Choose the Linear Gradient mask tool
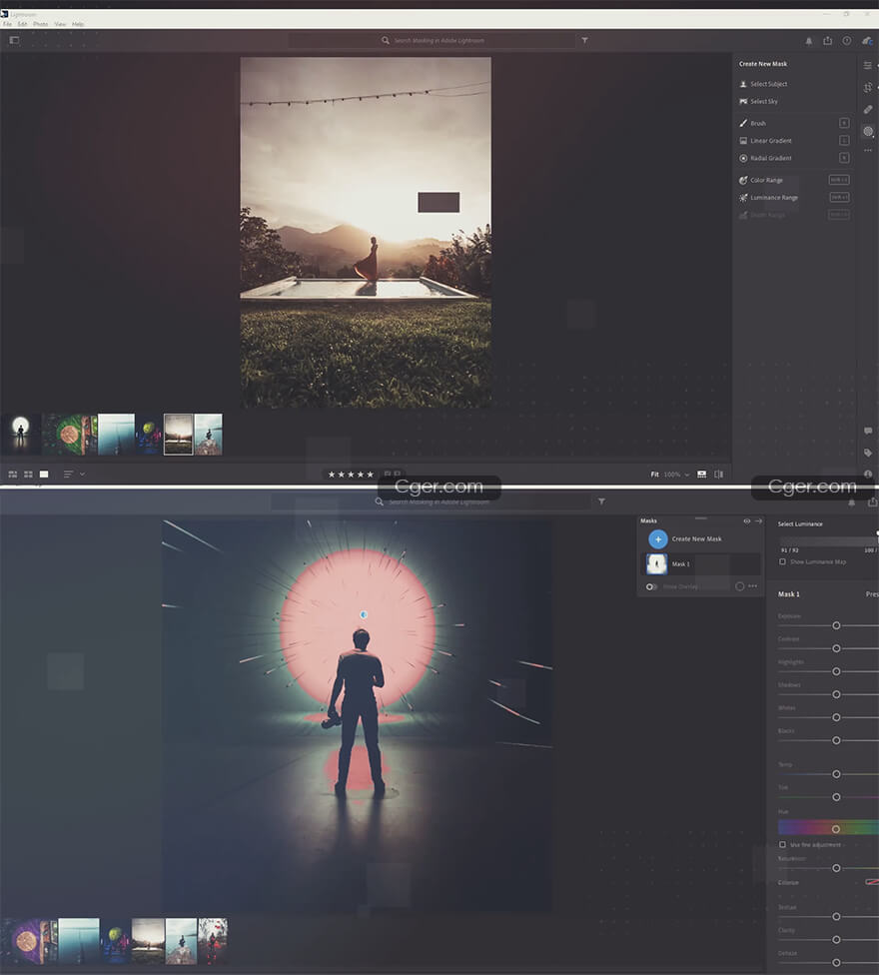The width and height of the screenshot is (879, 975). click(765, 141)
